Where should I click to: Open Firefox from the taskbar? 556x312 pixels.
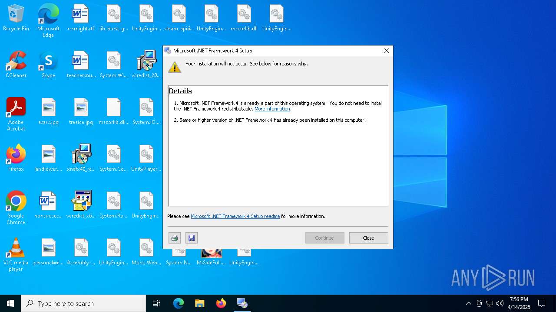(221, 303)
